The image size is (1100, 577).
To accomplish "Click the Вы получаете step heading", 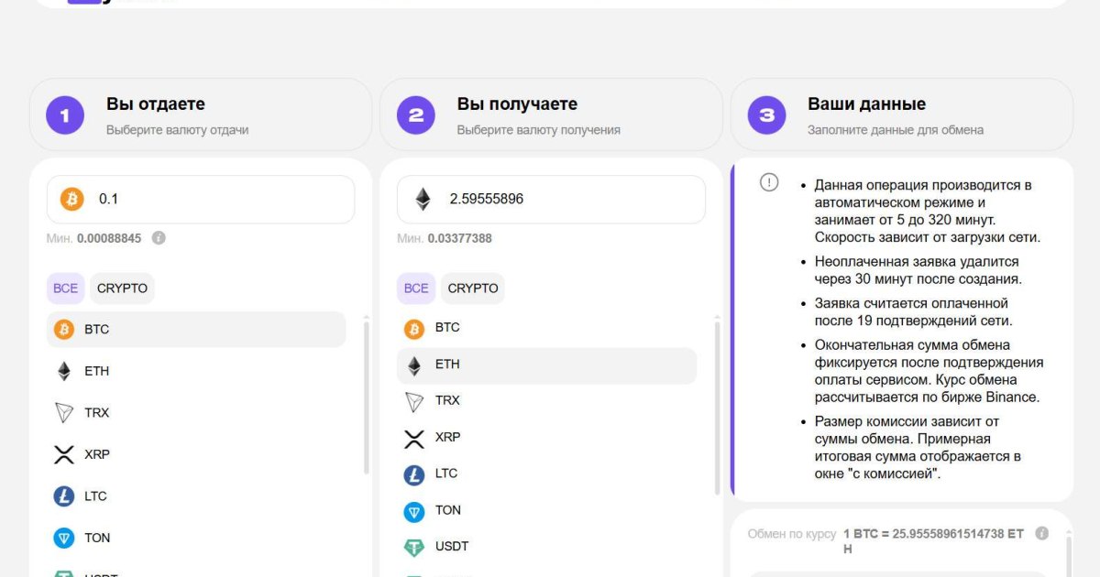I will click(x=517, y=104).
